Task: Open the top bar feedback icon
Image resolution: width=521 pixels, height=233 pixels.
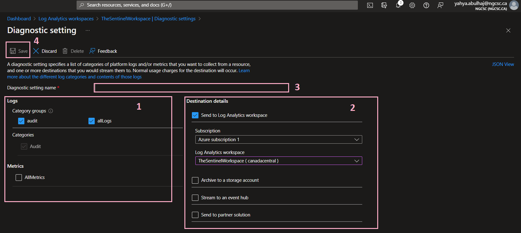Action: (440, 5)
